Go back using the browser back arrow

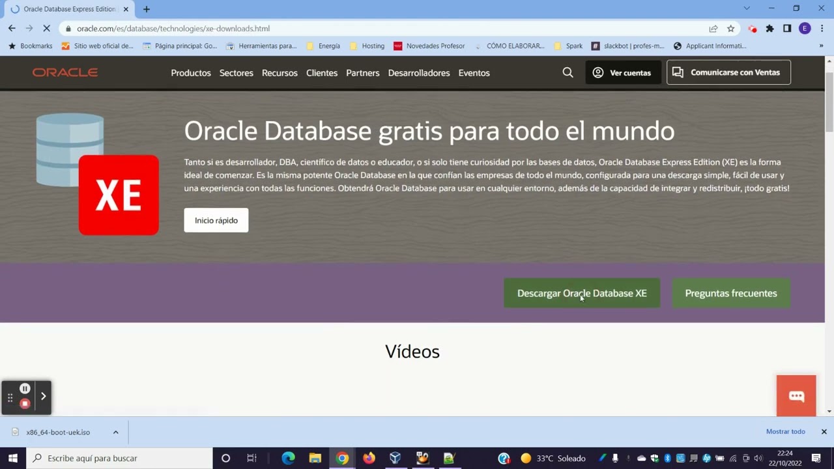point(12,29)
